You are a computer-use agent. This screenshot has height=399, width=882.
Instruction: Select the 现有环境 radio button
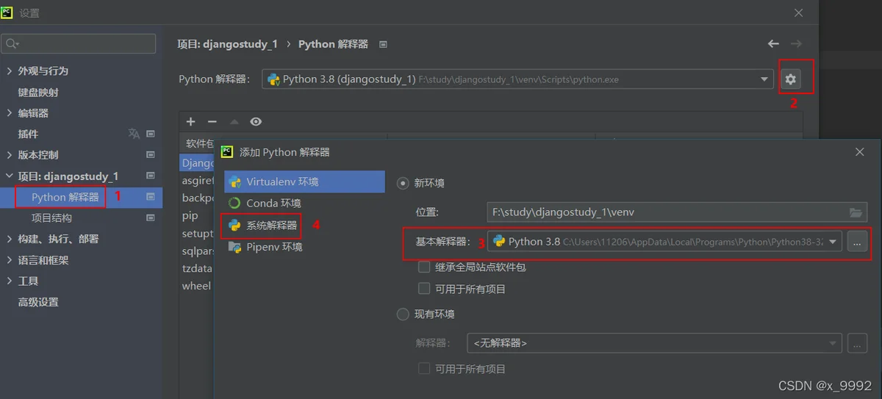403,314
